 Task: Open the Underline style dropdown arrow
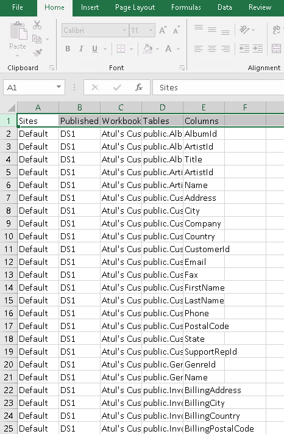(105, 49)
